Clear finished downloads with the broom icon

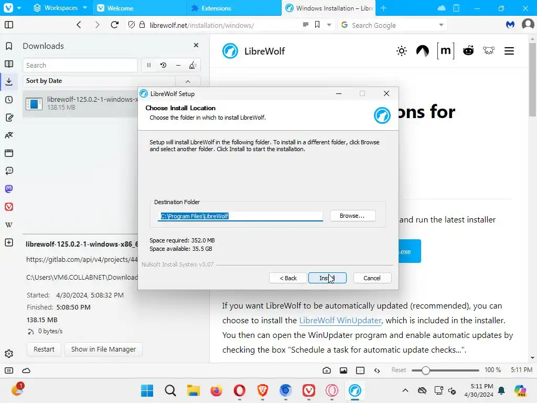[x=192, y=65]
